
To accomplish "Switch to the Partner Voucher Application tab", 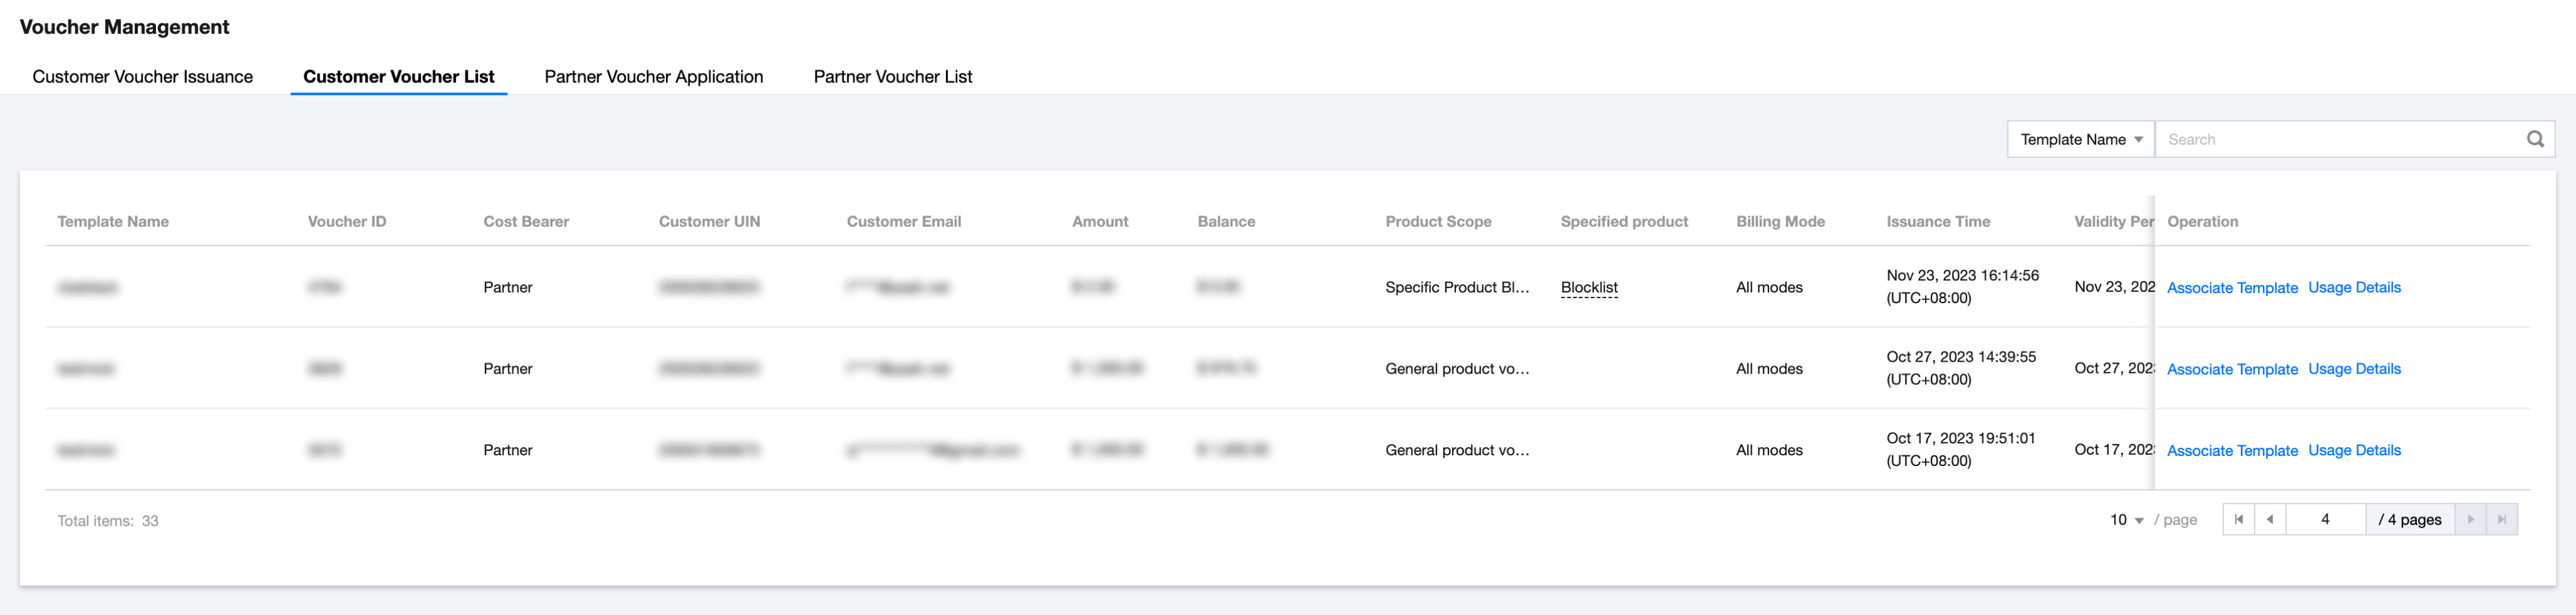I will click(x=653, y=76).
